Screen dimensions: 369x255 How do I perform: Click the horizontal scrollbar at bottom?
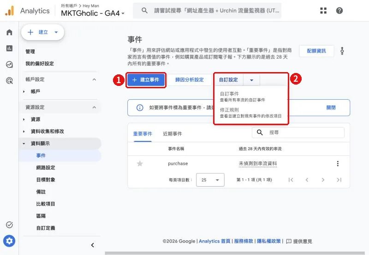click(x=235, y=253)
